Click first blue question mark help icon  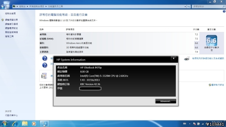point(45,58)
